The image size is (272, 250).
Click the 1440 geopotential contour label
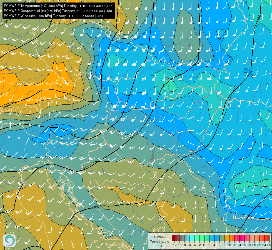(133, 136)
